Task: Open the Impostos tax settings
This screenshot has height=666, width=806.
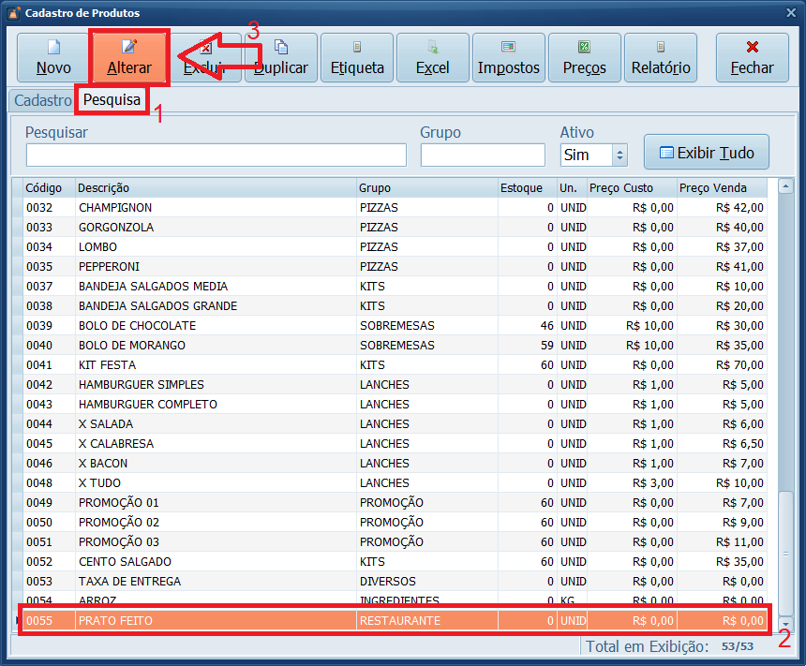Action: [509, 57]
